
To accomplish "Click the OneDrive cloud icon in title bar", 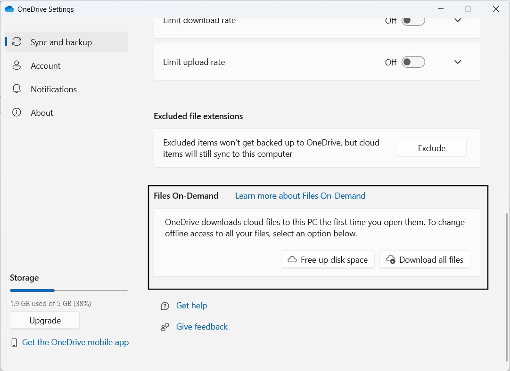I will 9,9.
